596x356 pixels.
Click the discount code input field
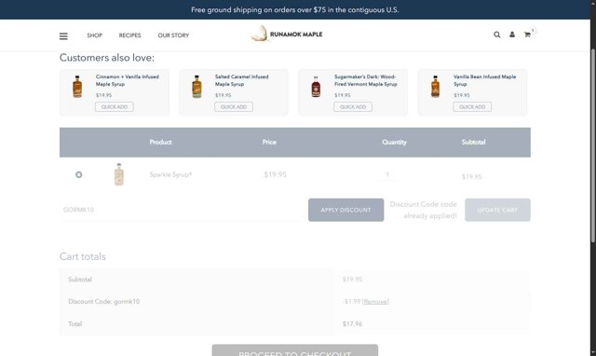[180, 210]
